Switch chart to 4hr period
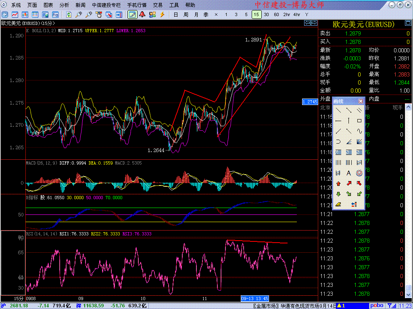Image resolution: width=413 pixels, height=309 pixels. (x=297, y=14)
